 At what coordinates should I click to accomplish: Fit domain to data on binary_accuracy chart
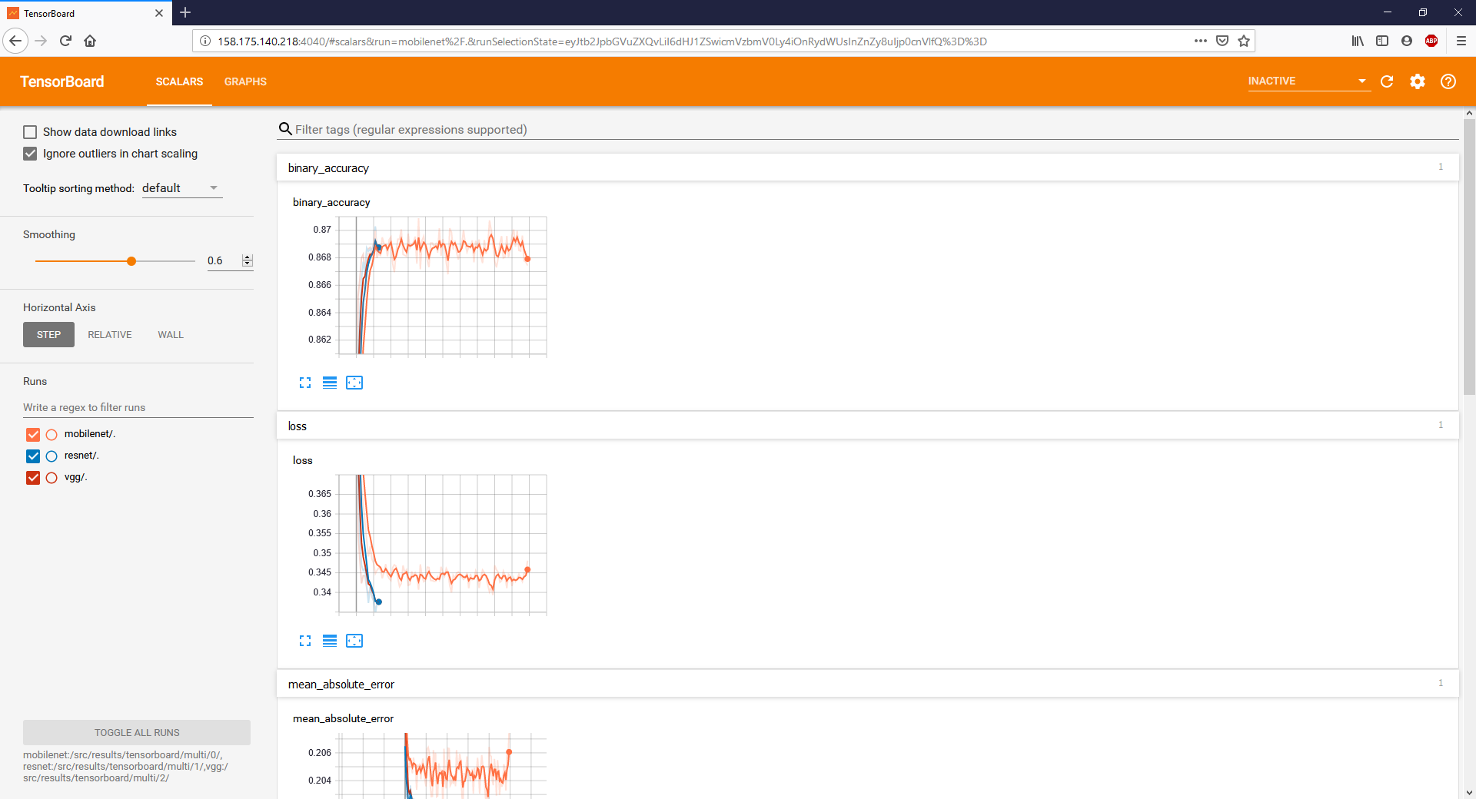[x=354, y=383]
